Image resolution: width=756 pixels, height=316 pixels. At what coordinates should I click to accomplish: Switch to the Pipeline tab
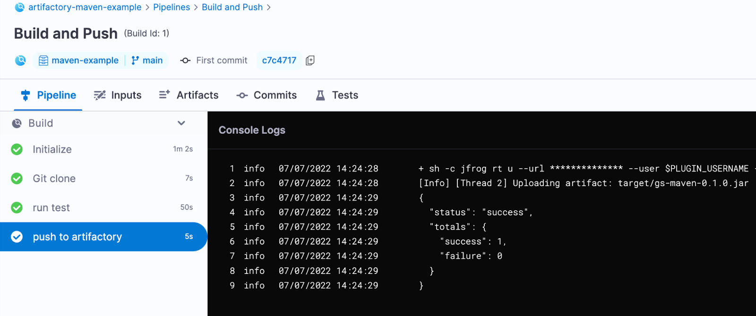pyautogui.click(x=49, y=95)
